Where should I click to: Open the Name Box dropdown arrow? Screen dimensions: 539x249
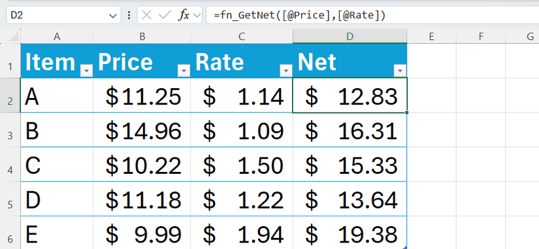click(x=112, y=16)
